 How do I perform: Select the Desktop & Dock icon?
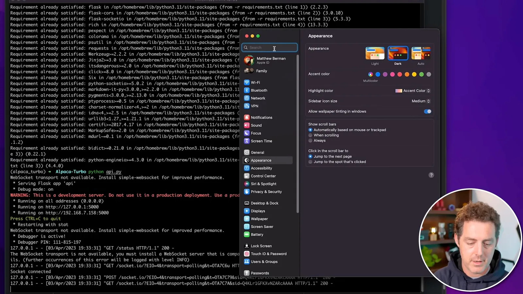click(247, 203)
